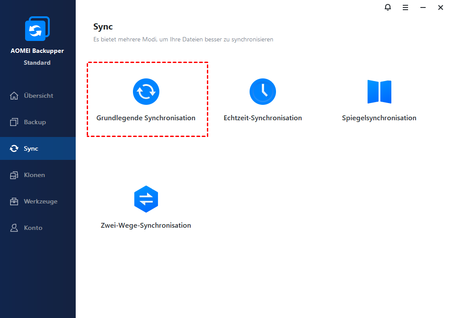Click the Sync arrows sidebar icon

pyautogui.click(x=14, y=148)
